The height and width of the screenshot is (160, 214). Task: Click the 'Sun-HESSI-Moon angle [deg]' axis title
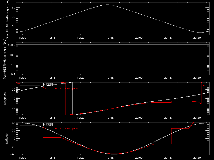pos(5,59)
